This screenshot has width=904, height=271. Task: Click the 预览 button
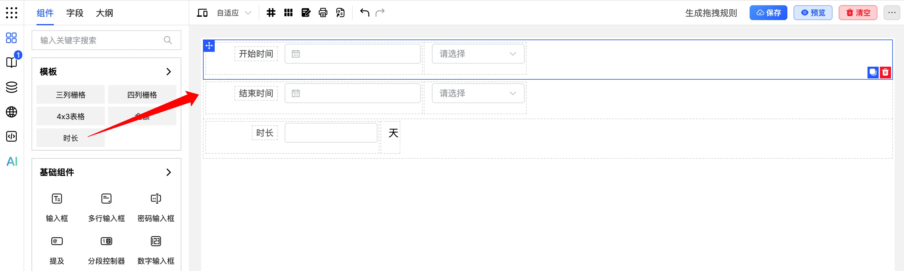[x=813, y=13]
